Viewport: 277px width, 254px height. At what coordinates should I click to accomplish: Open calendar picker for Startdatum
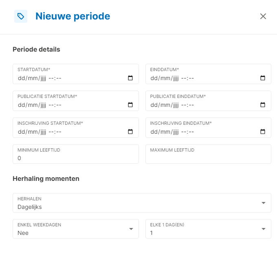pyautogui.click(x=130, y=78)
